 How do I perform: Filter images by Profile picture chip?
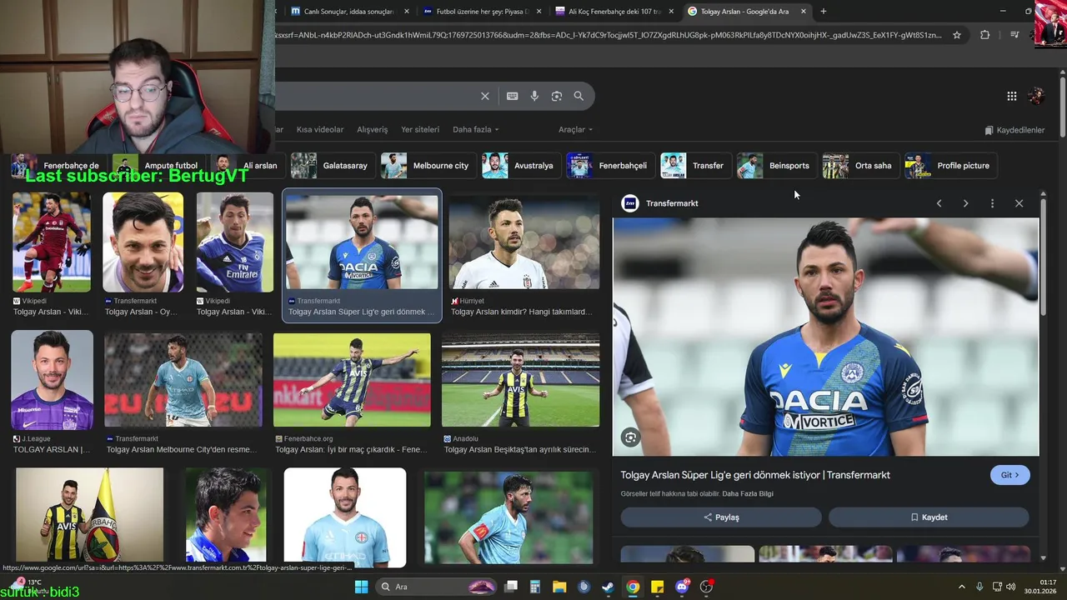(x=949, y=166)
